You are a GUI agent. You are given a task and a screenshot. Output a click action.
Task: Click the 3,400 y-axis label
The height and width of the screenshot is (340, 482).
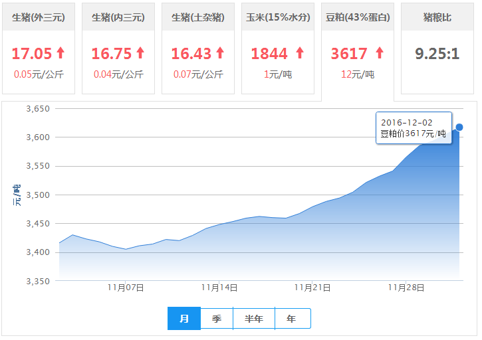pos(38,252)
